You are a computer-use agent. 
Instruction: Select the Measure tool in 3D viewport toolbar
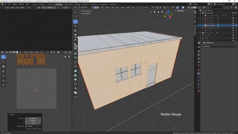tap(75, 44)
